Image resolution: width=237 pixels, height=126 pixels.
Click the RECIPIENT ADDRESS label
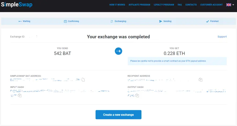pyautogui.click(x=139, y=76)
